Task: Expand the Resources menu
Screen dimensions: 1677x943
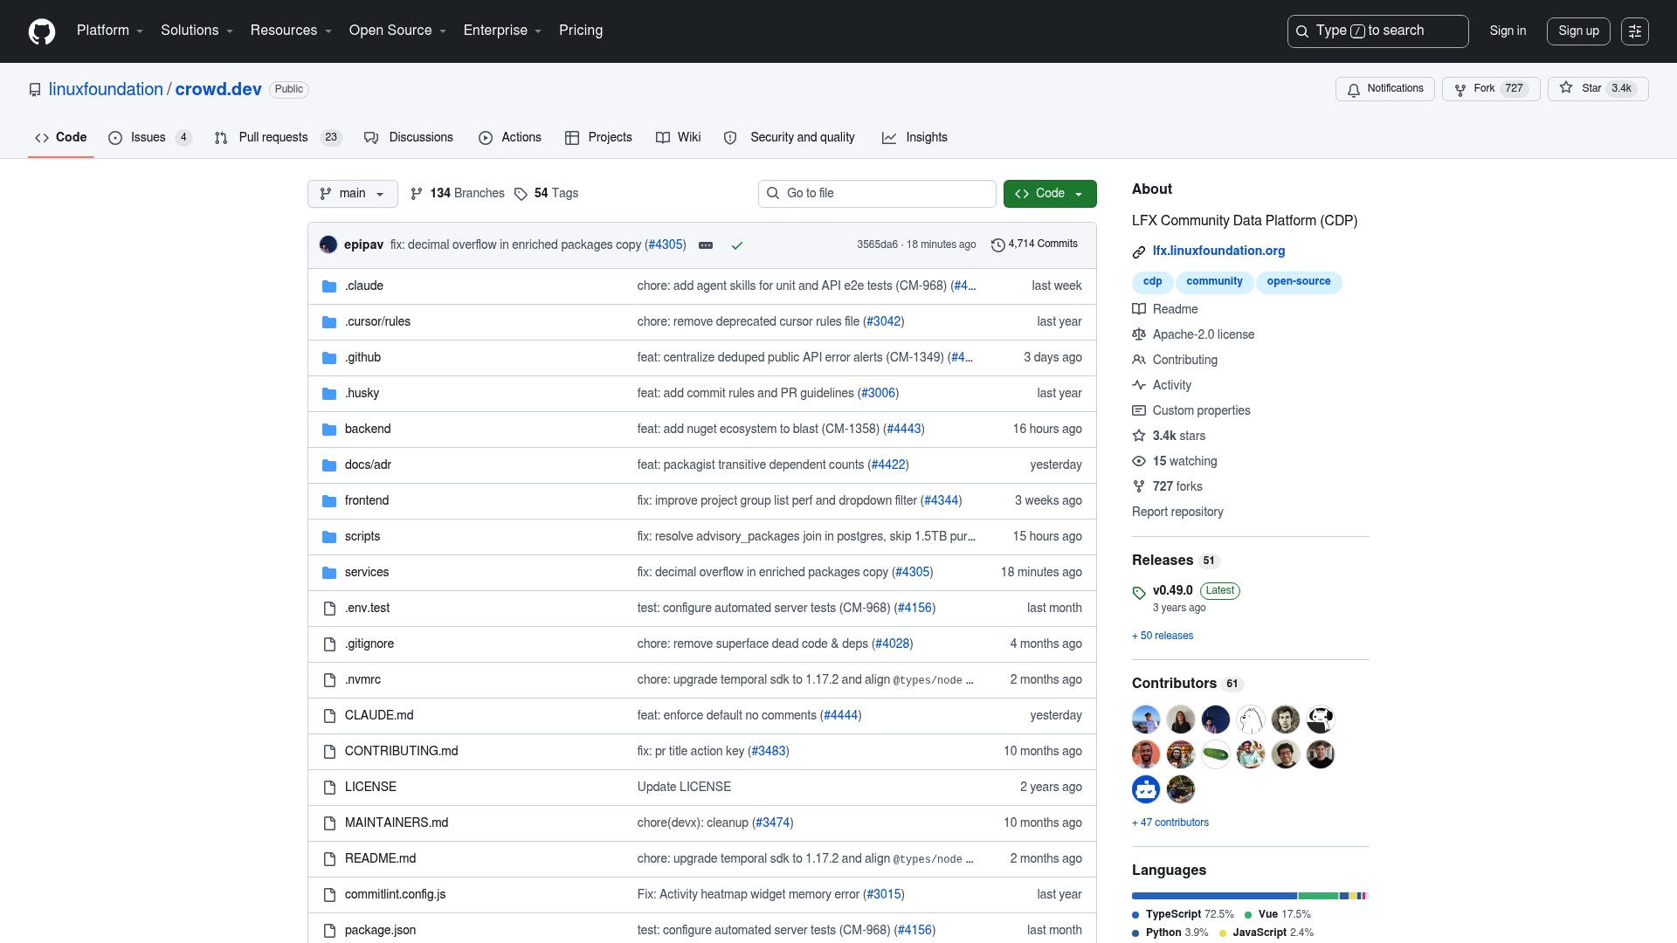Action: pyautogui.click(x=291, y=31)
